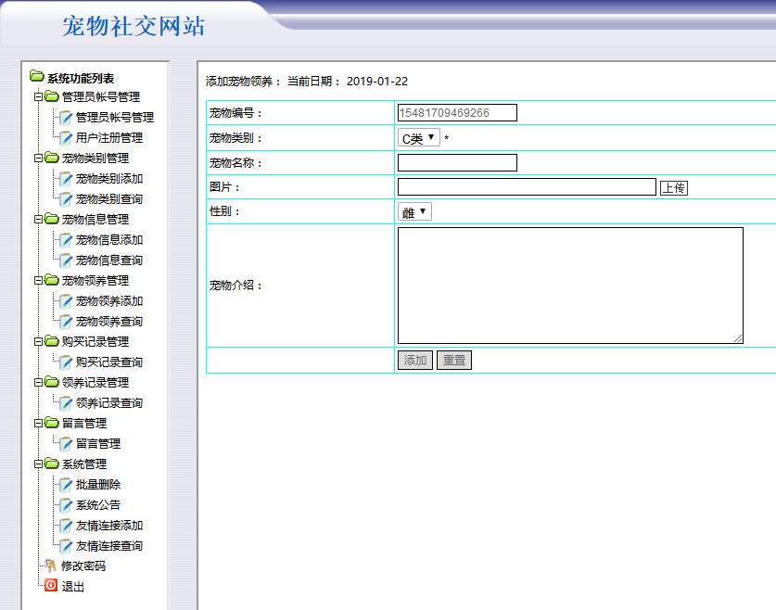
Task: Click the page icon next to 宠物领养添加
Action: 66,301
